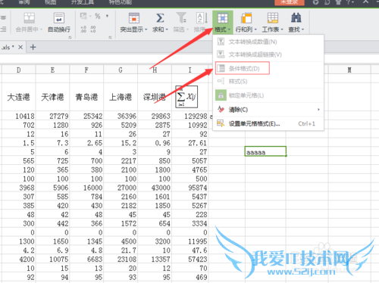Click the 天津港 header cell
Viewport: 379px width, 283px height.
[52, 97]
